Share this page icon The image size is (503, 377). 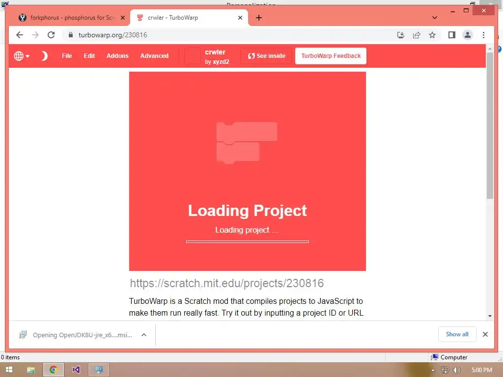[x=417, y=35]
